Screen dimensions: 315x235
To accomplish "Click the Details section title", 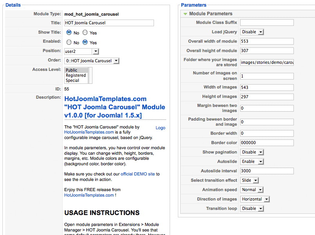I will (x=13, y=5).
